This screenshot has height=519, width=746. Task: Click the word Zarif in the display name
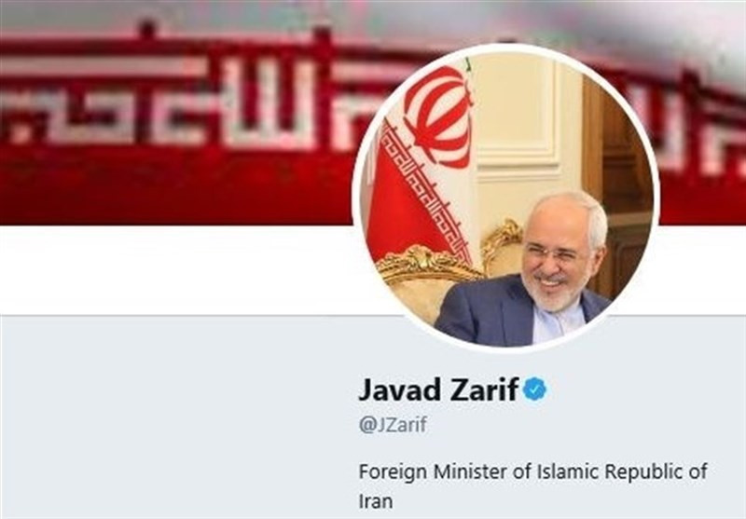coord(484,389)
